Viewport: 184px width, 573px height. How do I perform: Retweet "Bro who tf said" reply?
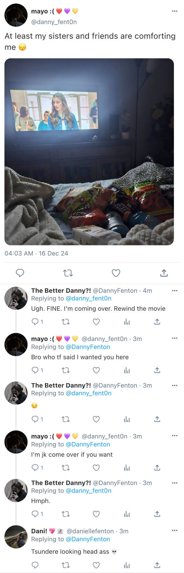(66, 370)
